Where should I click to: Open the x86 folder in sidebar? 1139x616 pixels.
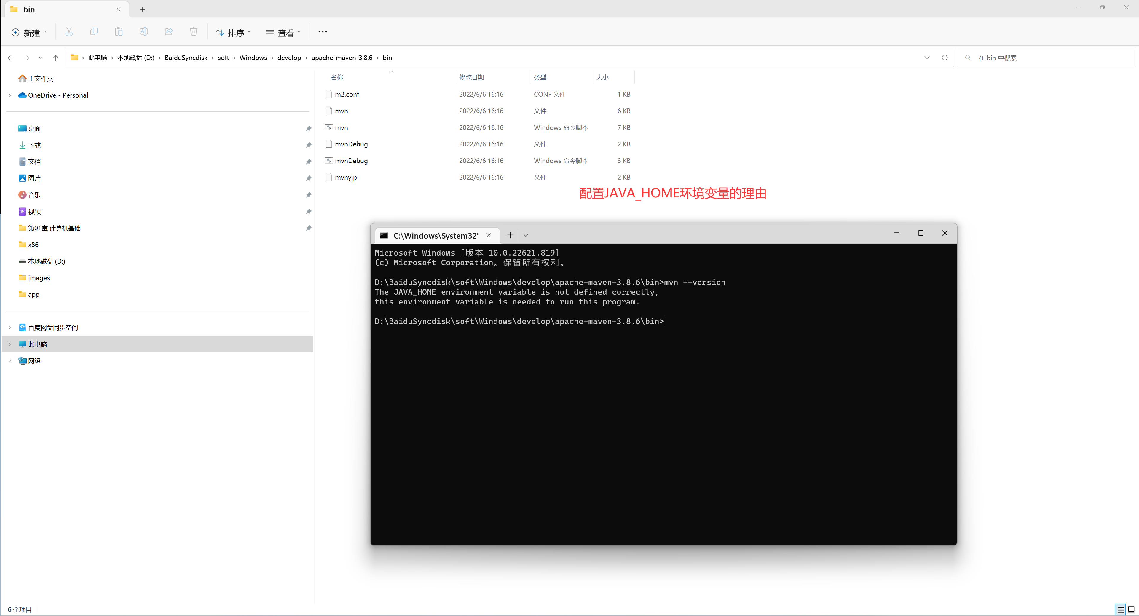pos(28,245)
